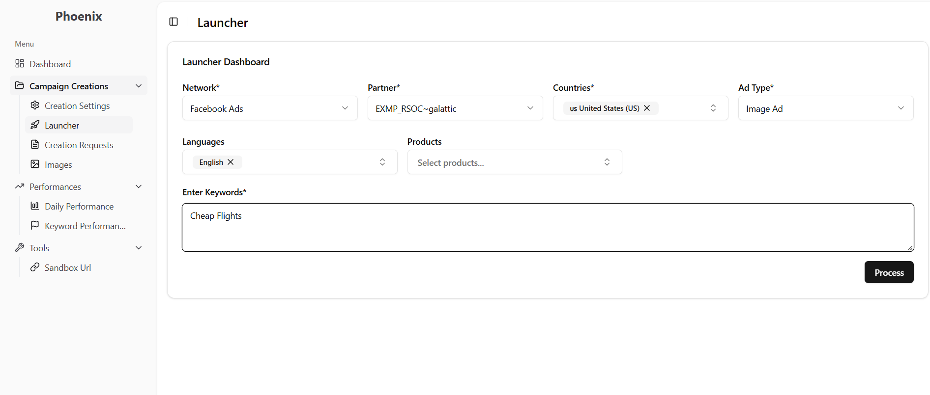Toggle the sidebar panel icon
The image size is (930, 395).
[174, 22]
